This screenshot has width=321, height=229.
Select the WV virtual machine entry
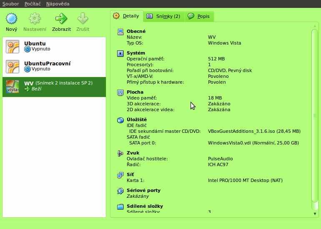point(54,87)
